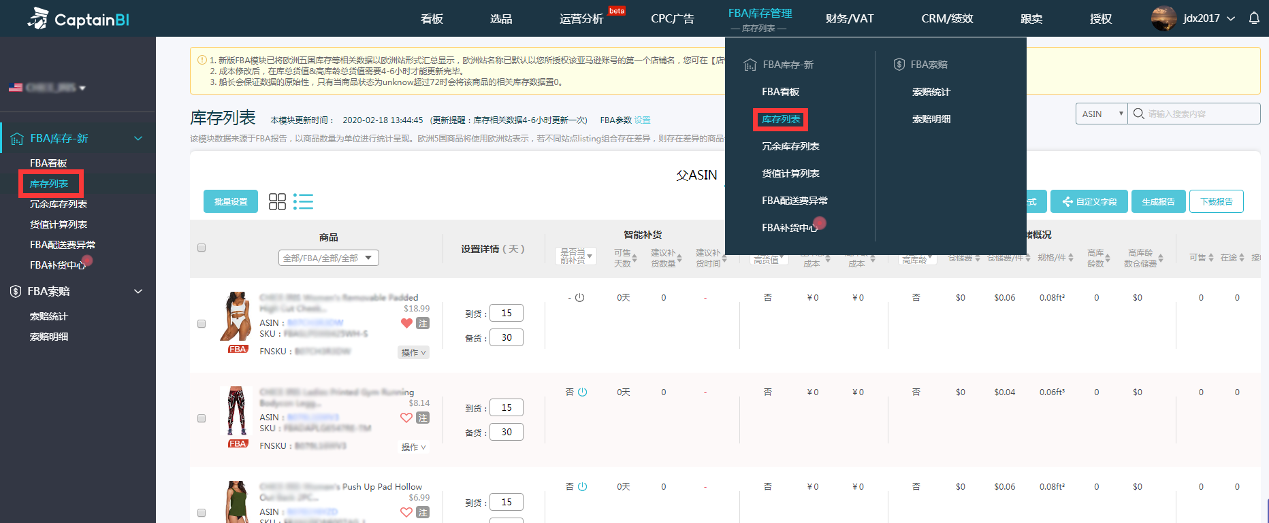
Task: Sort by 可售天数 column arrows
Action: click(x=634, y=258)
